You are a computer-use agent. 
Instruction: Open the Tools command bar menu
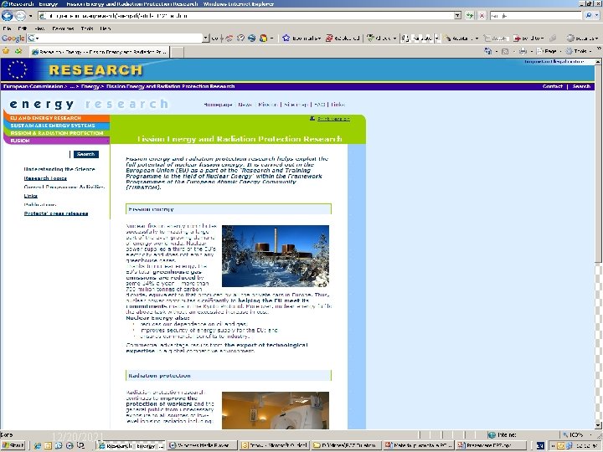click(580, 51)
